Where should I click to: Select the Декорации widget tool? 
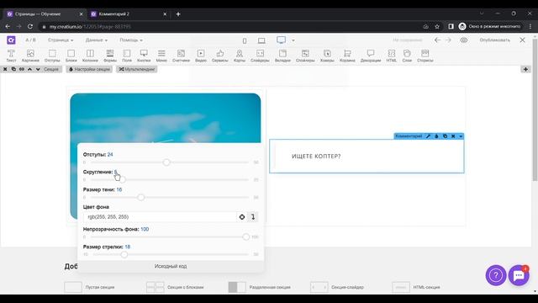click(371, 56)
